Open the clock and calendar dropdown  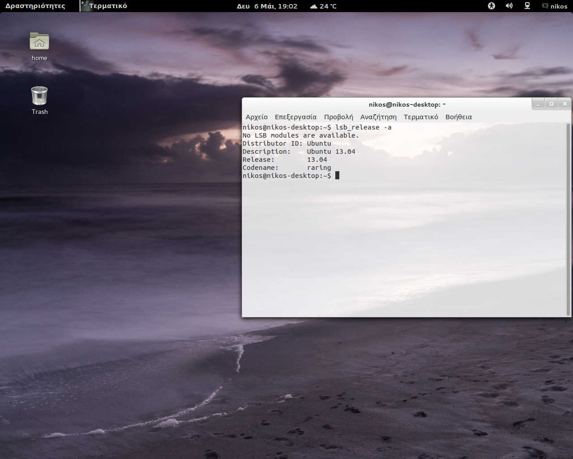(x=267, y=6)
